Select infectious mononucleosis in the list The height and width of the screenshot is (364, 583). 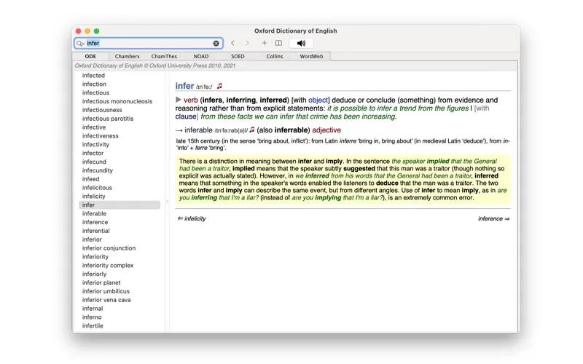pyautogui.click(x=117, y=101)
